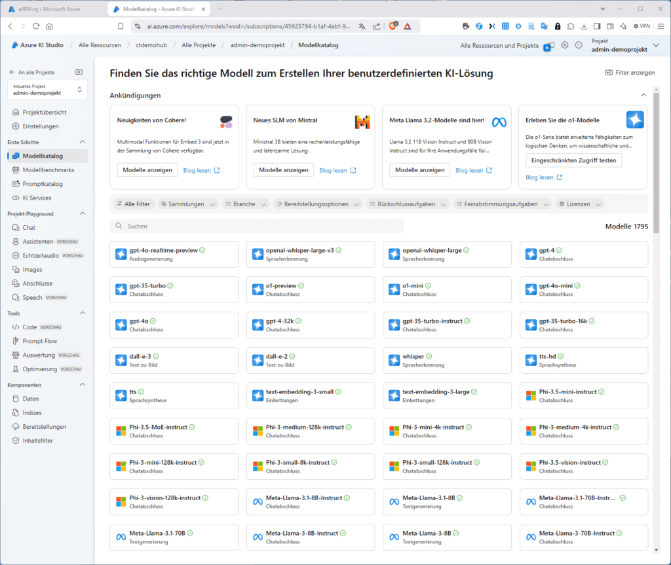This screenshot has width=671, height=565.
Task: Open the Indizes component
Action: coord(31,412)
